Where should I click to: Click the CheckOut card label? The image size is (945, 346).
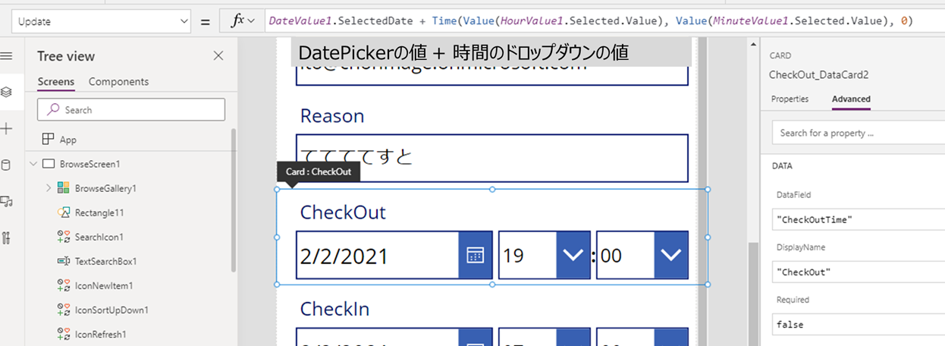click(343, 212)
